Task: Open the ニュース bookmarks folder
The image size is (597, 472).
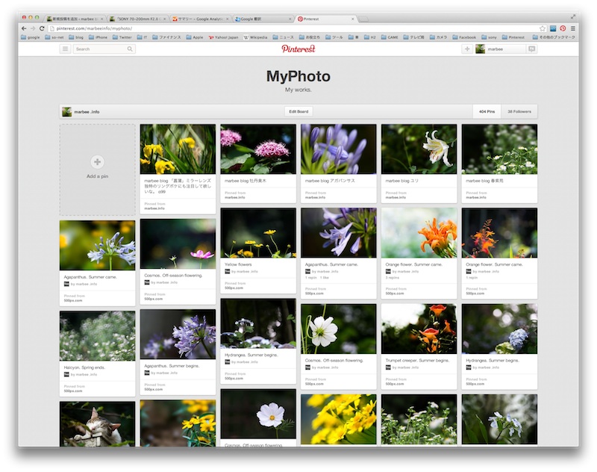Action: pyautogui.click(x=281, y=35)
